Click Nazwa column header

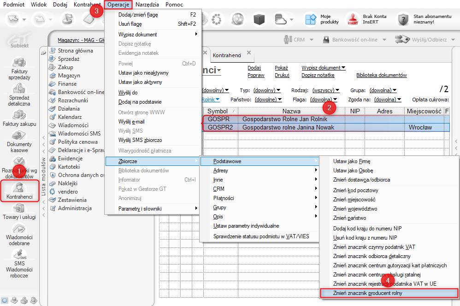pos(291,111)
